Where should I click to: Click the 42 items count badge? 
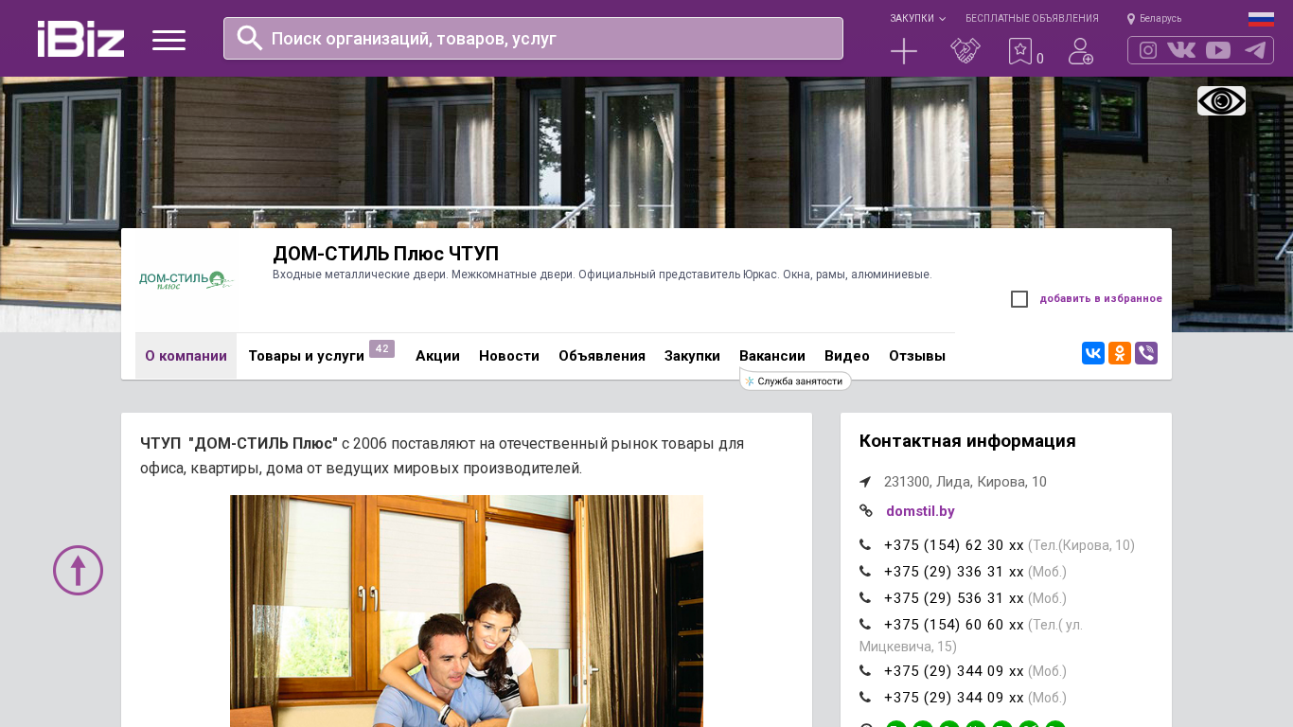(x=381, y=349)
